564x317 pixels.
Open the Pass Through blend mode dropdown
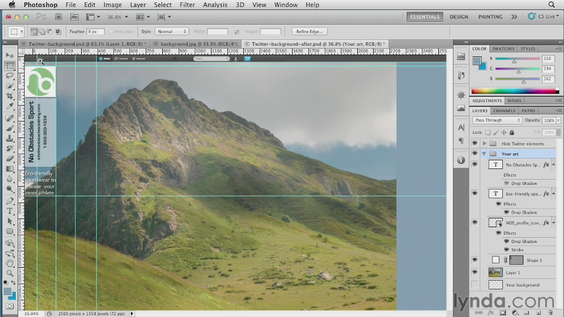point(497,120)
